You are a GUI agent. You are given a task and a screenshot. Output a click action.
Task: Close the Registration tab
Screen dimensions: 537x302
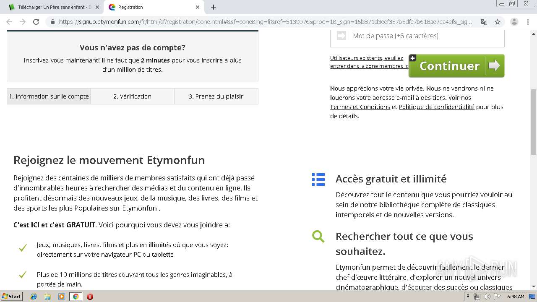click(198, 7)
